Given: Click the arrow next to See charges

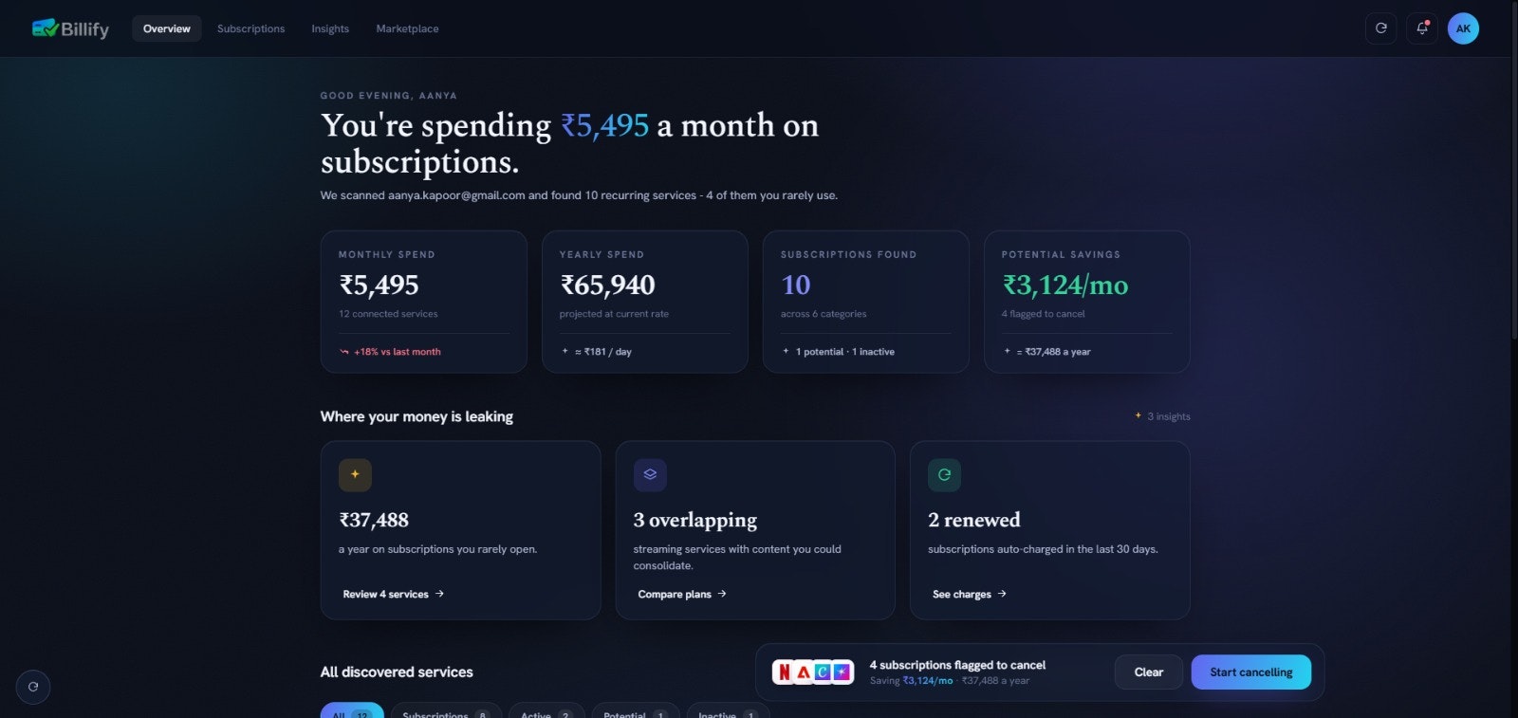Looking at the screenshot, I should pyautogui.click(x=1002, y=594).
